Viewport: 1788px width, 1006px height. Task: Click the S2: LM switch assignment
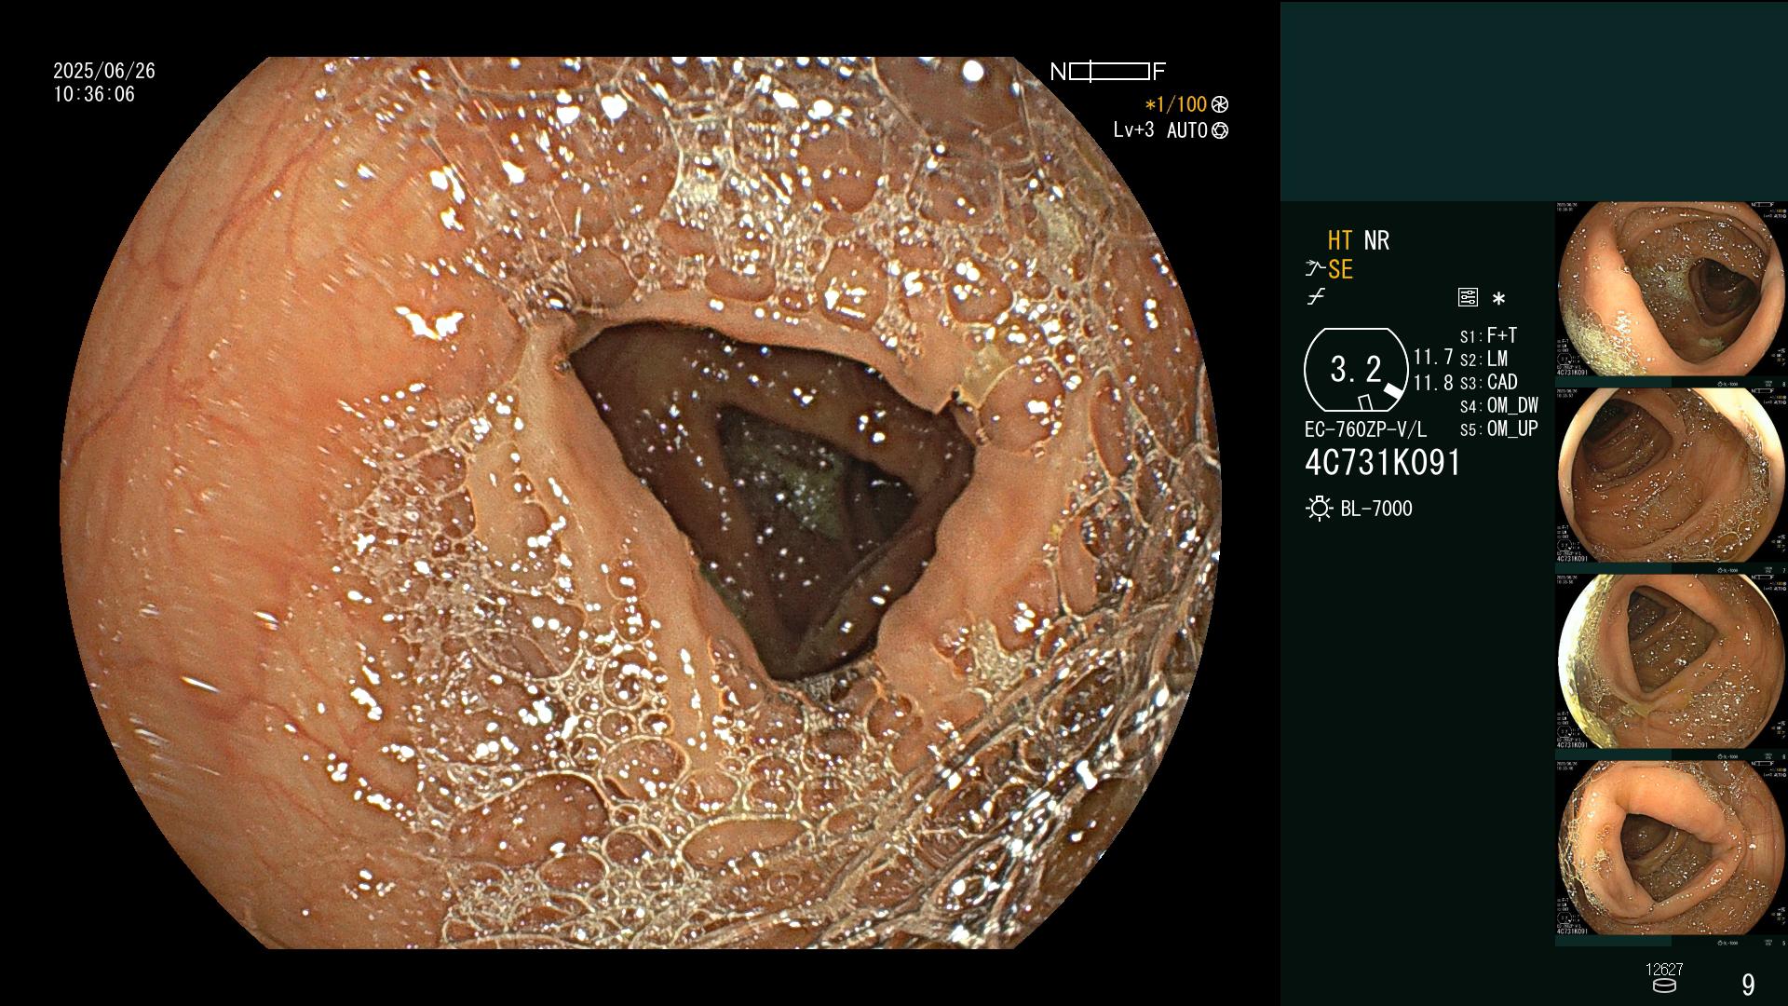click(1483, 360)
